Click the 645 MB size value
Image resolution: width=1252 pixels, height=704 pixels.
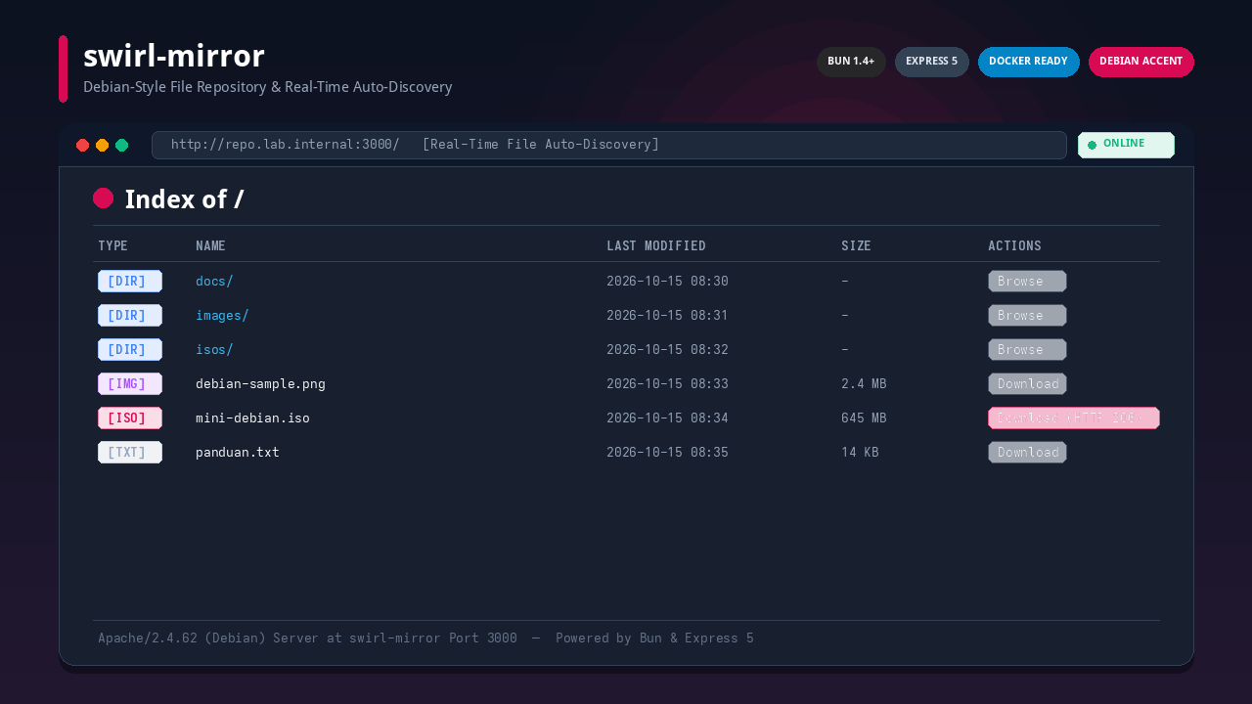pyautogui.click(x=864, y=418)
